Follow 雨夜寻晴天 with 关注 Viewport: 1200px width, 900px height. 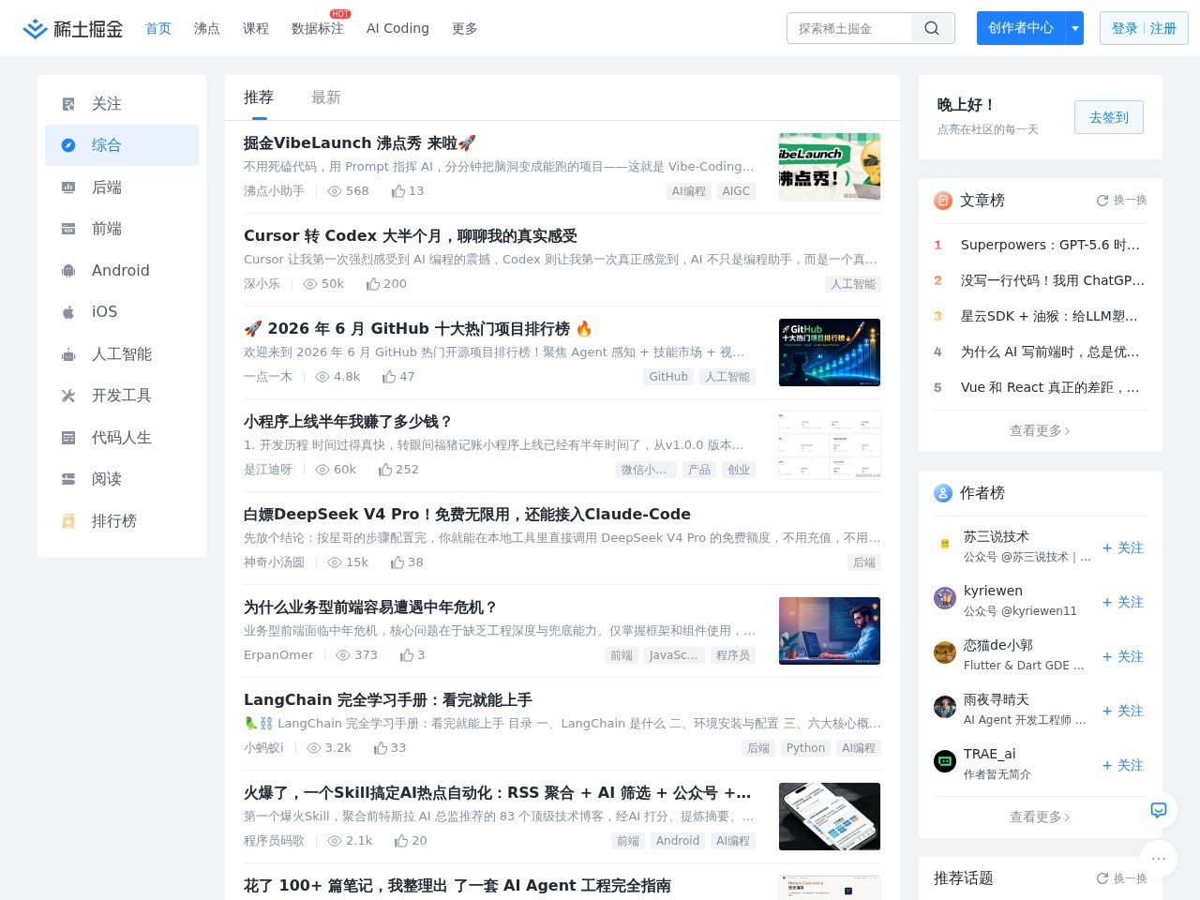pos(1123,711)
